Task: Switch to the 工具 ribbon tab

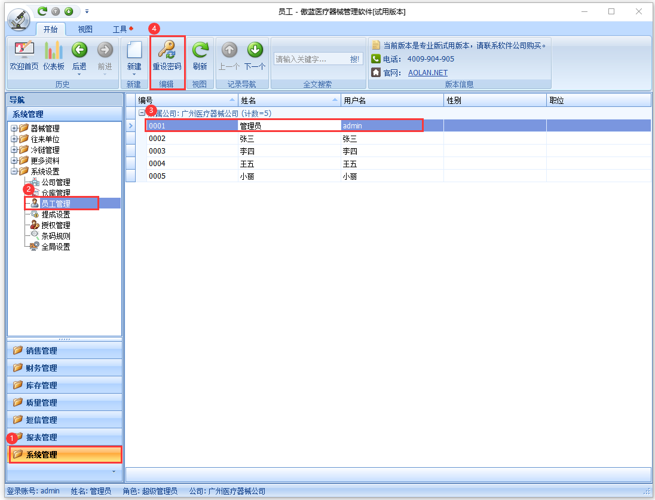Action: click(x=120, y=29)
